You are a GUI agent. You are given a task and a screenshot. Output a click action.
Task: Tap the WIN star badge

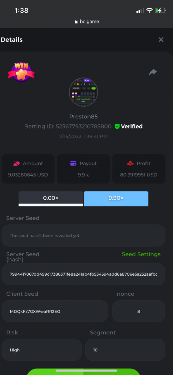pos(21,72)
